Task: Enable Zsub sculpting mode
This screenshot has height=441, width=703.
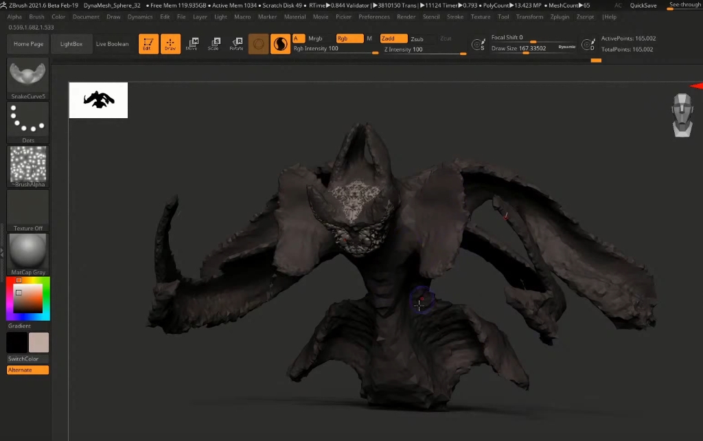Action: click(417, 39)
